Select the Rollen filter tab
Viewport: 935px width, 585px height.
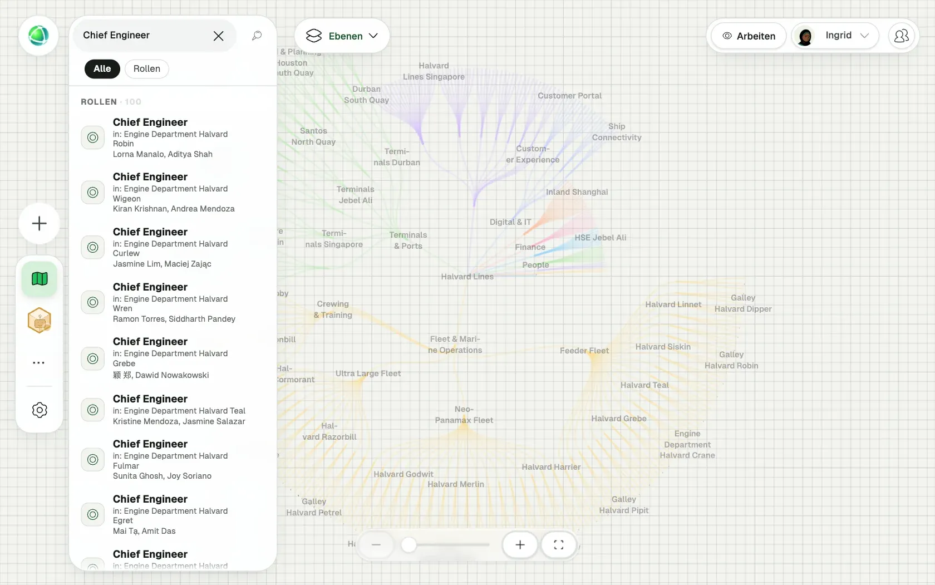coord(147,68)
